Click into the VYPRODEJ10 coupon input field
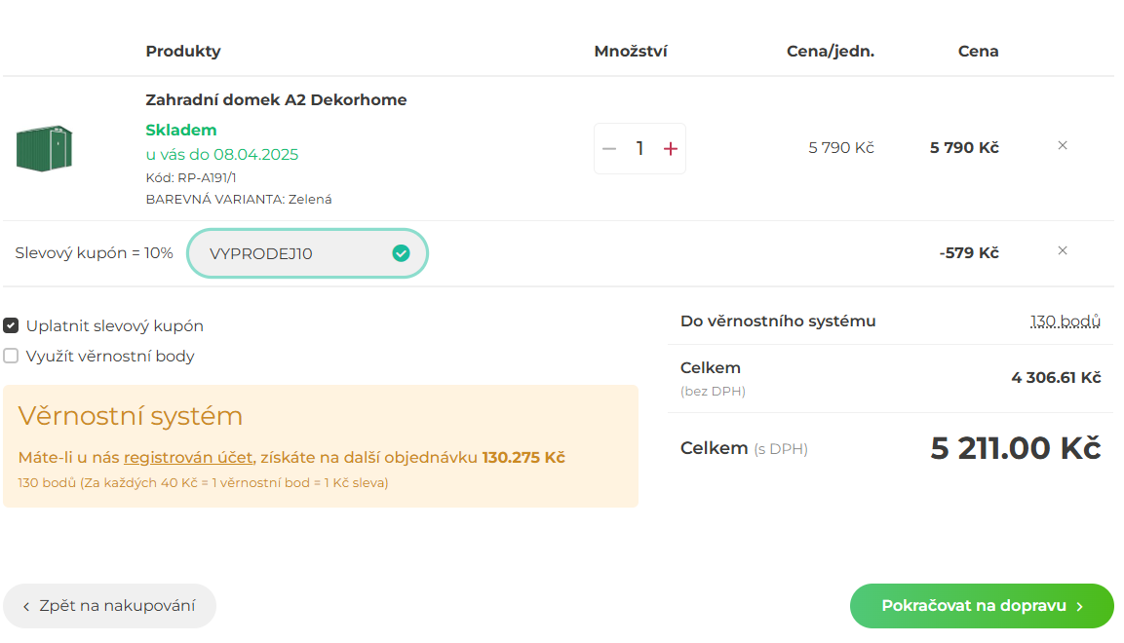Screen dimensions: 1124x643 (x=307, y=253)
